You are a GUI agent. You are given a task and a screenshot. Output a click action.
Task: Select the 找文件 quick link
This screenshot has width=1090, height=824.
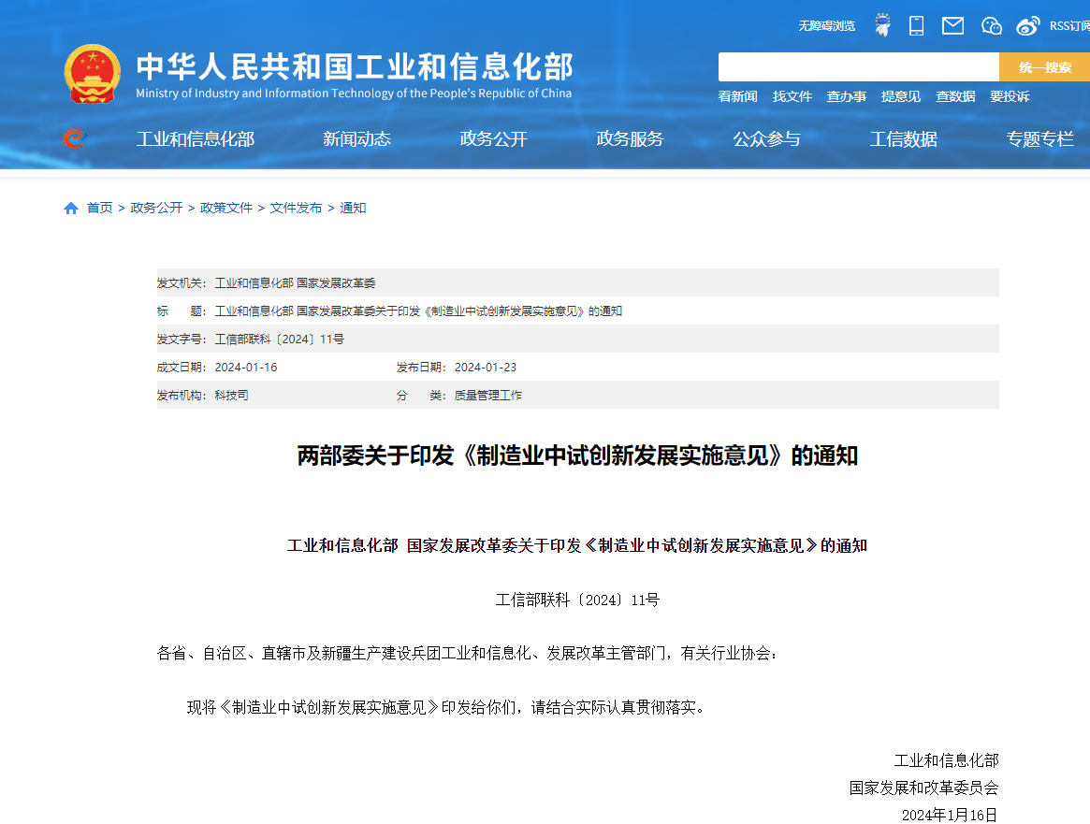[x=792, y=96]
